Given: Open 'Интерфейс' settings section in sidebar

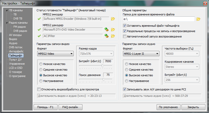Looking at the screenshot, I should tap(16, 51).
